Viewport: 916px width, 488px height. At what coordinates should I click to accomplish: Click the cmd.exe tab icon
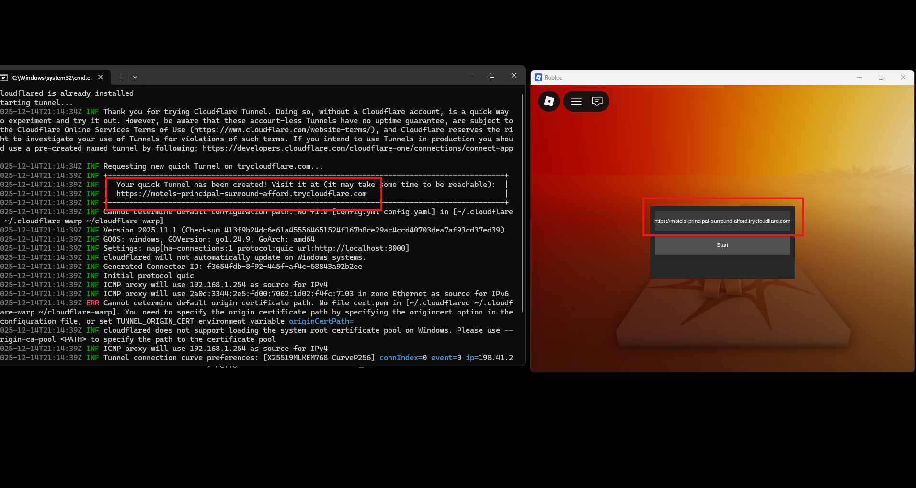click(x=4, y=78)
